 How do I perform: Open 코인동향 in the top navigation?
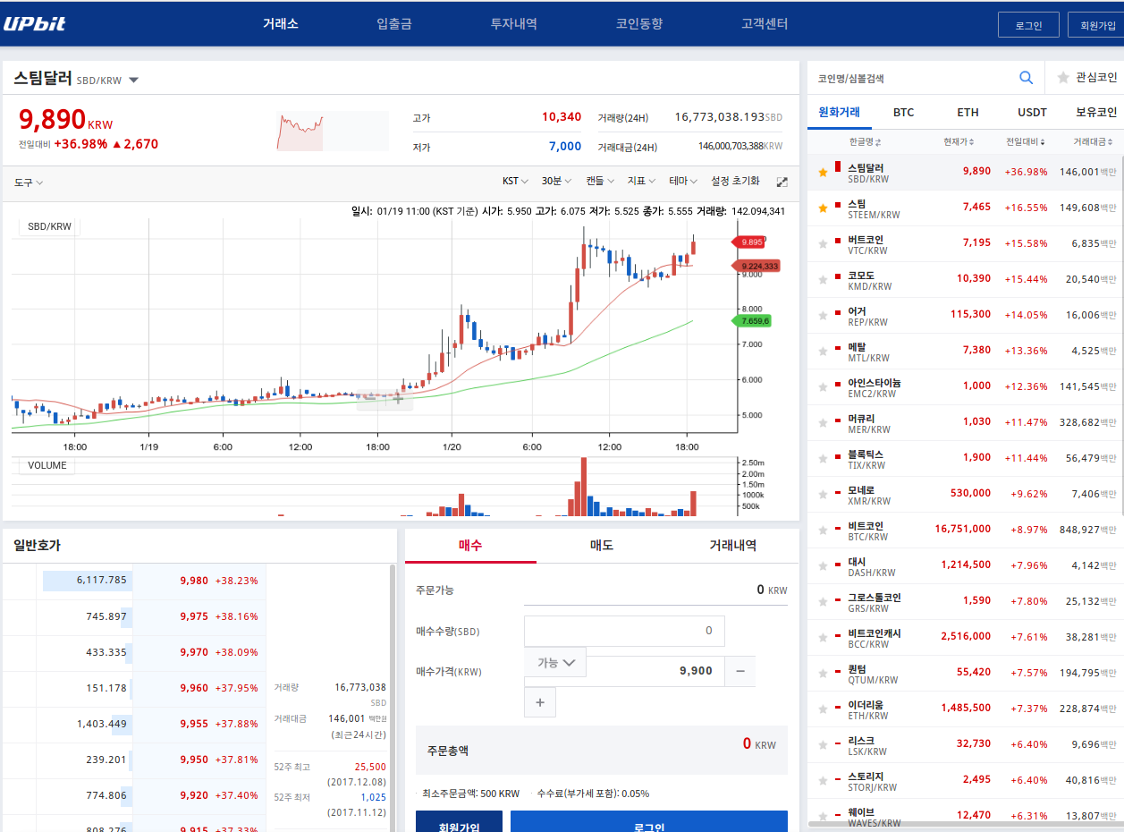pyautogui.click(x=639, y=24)
